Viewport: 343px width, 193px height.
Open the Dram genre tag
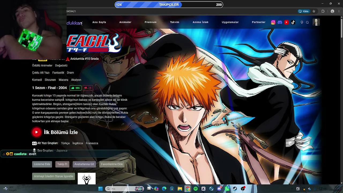click(70, 73)
